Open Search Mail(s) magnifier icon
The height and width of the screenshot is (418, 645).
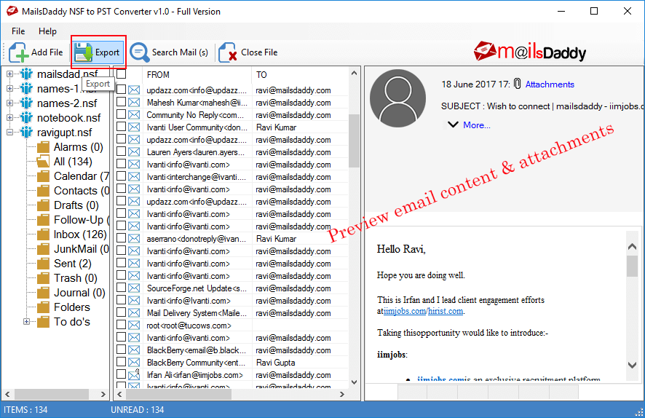pyautogui.click(x=140, y=52)
